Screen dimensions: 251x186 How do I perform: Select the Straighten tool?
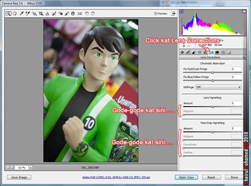coord(47,14)
